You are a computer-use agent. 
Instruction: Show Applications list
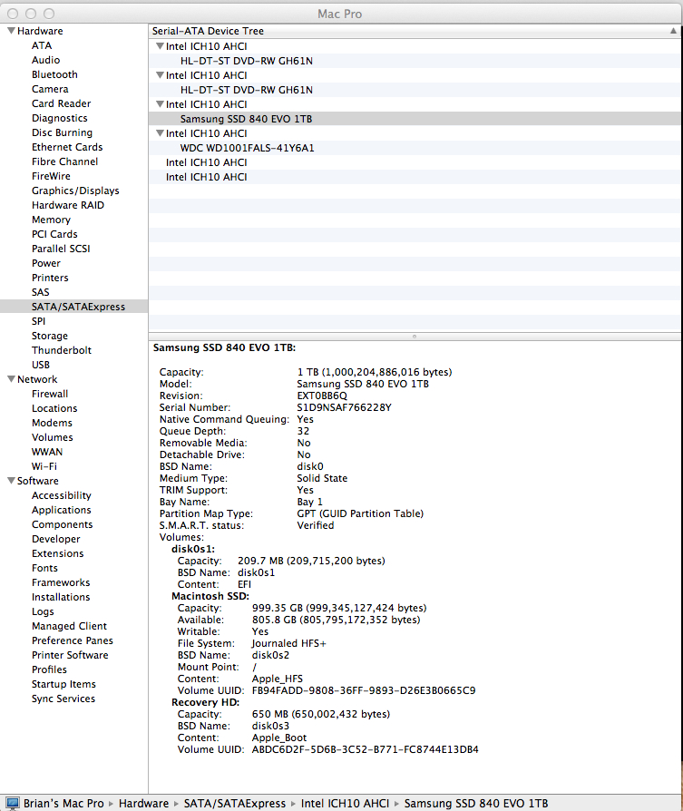coord(61,510)
